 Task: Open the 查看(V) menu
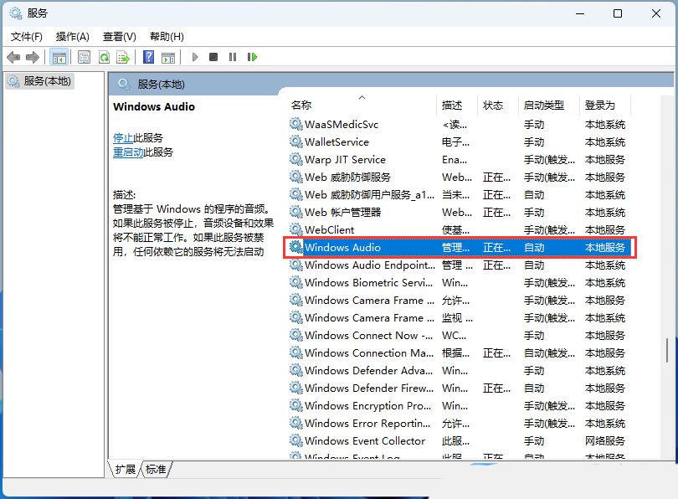pos(119,36)
